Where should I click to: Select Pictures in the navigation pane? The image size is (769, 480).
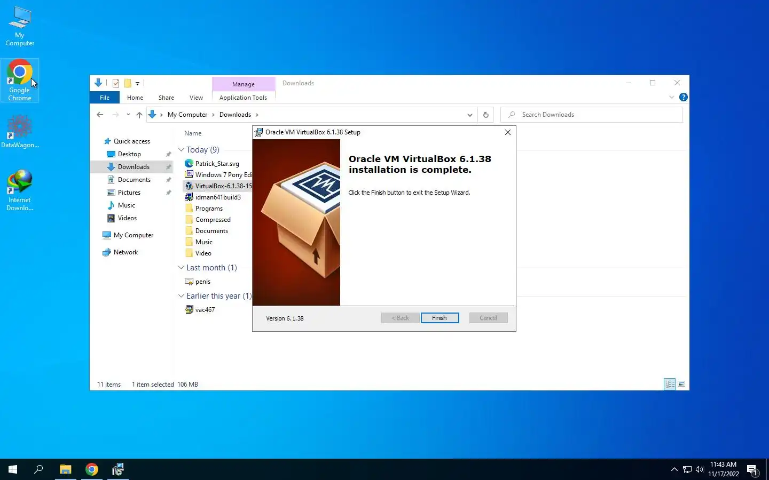coord(129,193)
